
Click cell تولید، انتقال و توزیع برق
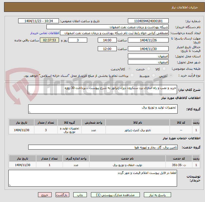(127, 165)
